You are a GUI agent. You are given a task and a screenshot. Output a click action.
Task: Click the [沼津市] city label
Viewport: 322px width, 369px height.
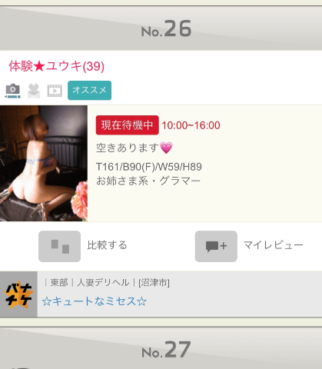point(154,283)
